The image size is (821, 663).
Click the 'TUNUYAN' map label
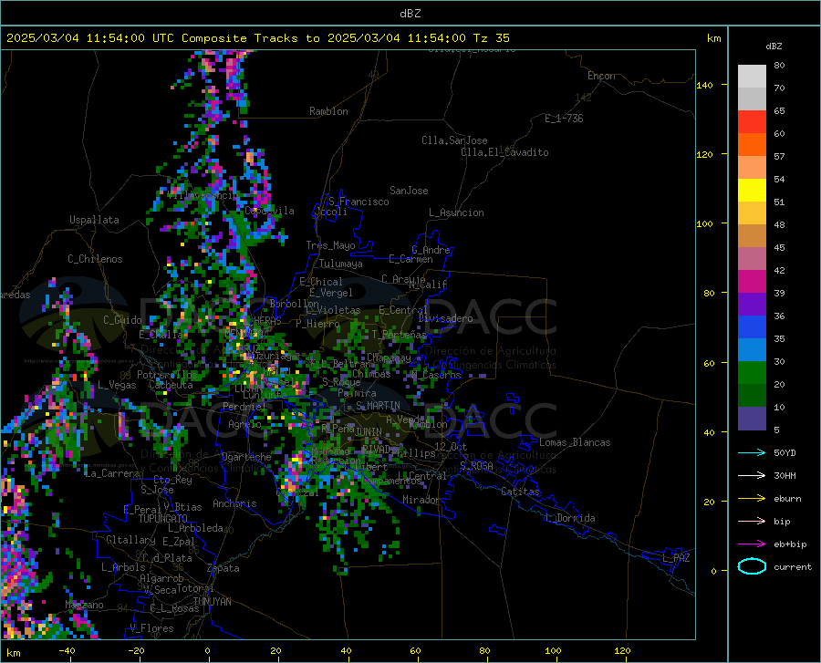pos(212,602)
